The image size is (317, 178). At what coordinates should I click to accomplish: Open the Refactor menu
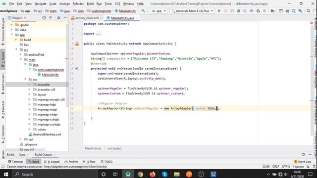pyautogui.click(x=78, y=3)
